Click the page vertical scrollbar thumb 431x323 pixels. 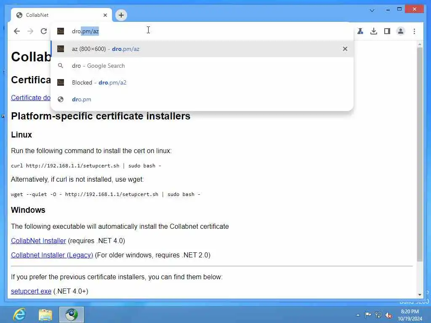pos(420,154)
